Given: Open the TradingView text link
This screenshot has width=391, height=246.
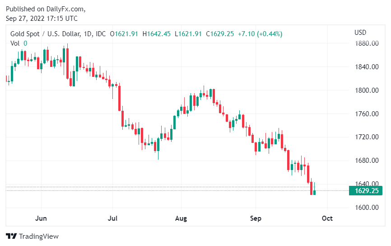Looking at the screenshot, I should pyautogui.click(x=39, y=236).
